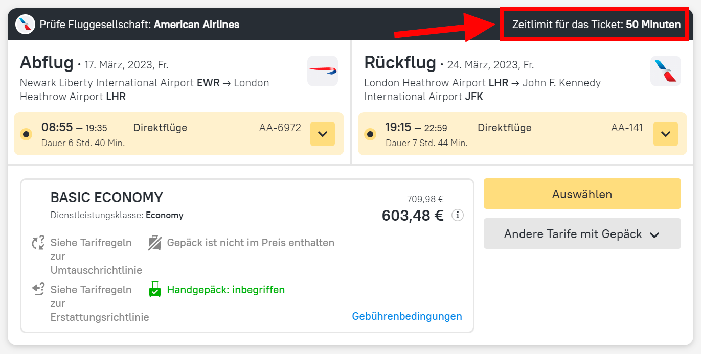Click the Handgepäck: inbegriffen text
The width and height of the screenshot is (701, 354).
225,290
